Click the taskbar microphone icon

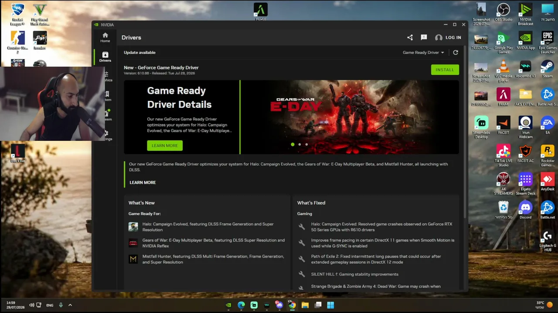61,305
